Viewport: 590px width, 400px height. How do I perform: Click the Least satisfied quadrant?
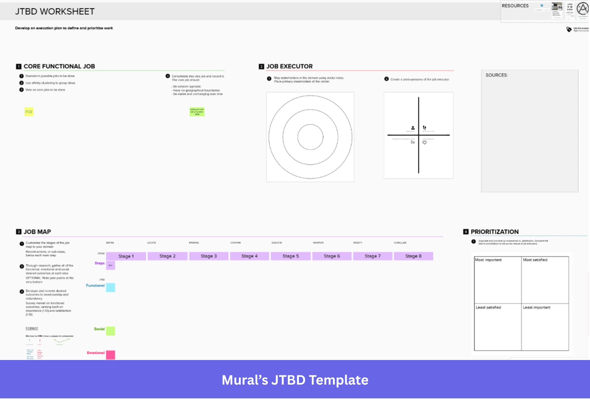pyautogui.click(x=498, y=327)
